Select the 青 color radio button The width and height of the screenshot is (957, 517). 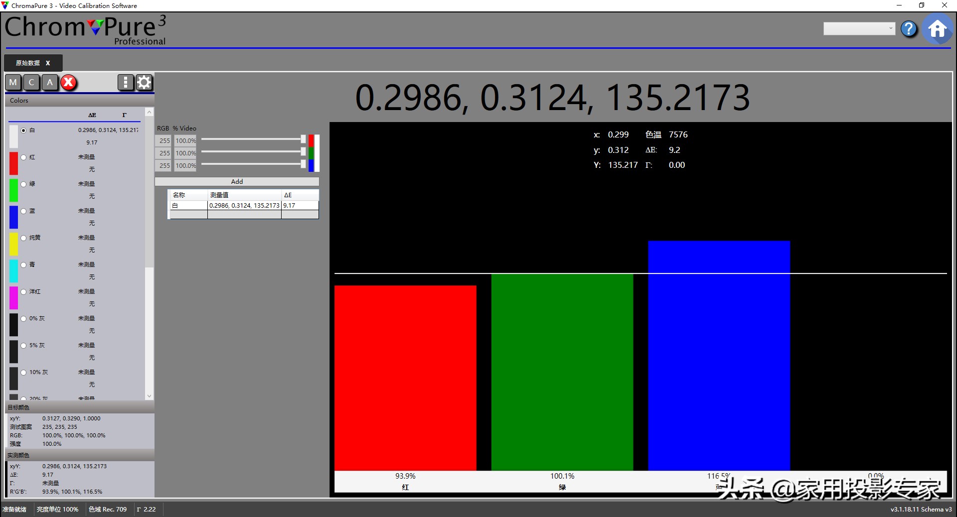click(x=23, y=265)
